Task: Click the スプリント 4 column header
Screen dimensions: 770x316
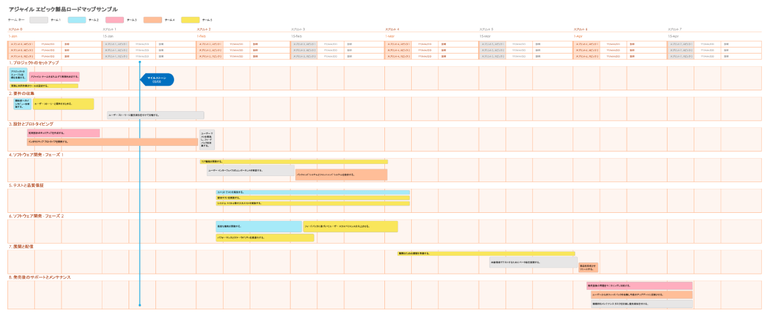Action: point(392,29)
